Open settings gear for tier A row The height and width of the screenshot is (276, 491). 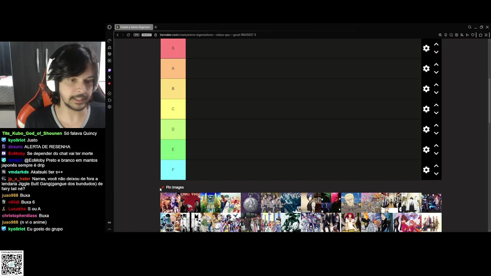click(x=426, y=69)
